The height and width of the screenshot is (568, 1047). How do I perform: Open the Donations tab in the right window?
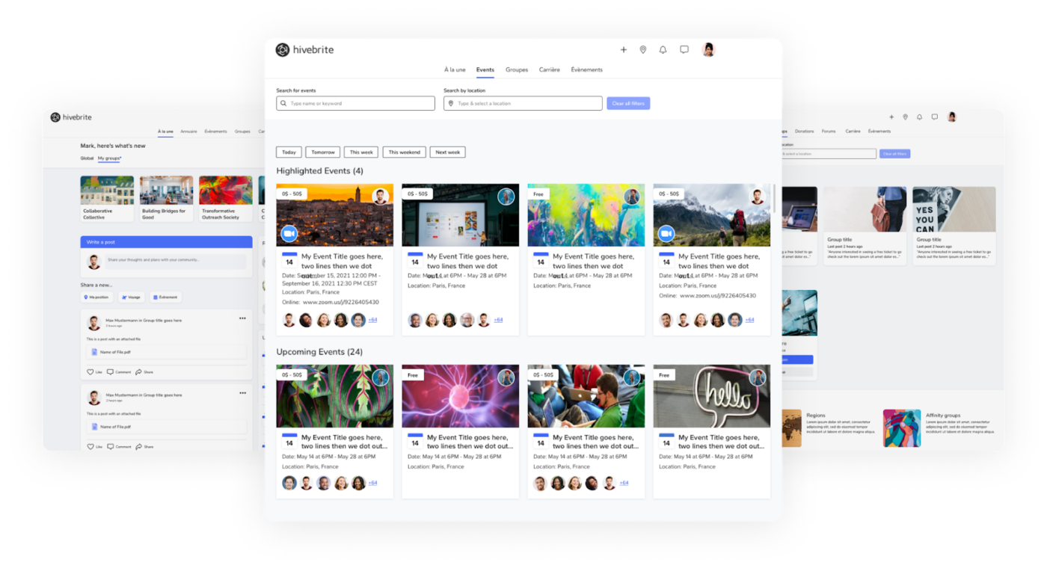[x=804, y=132]
